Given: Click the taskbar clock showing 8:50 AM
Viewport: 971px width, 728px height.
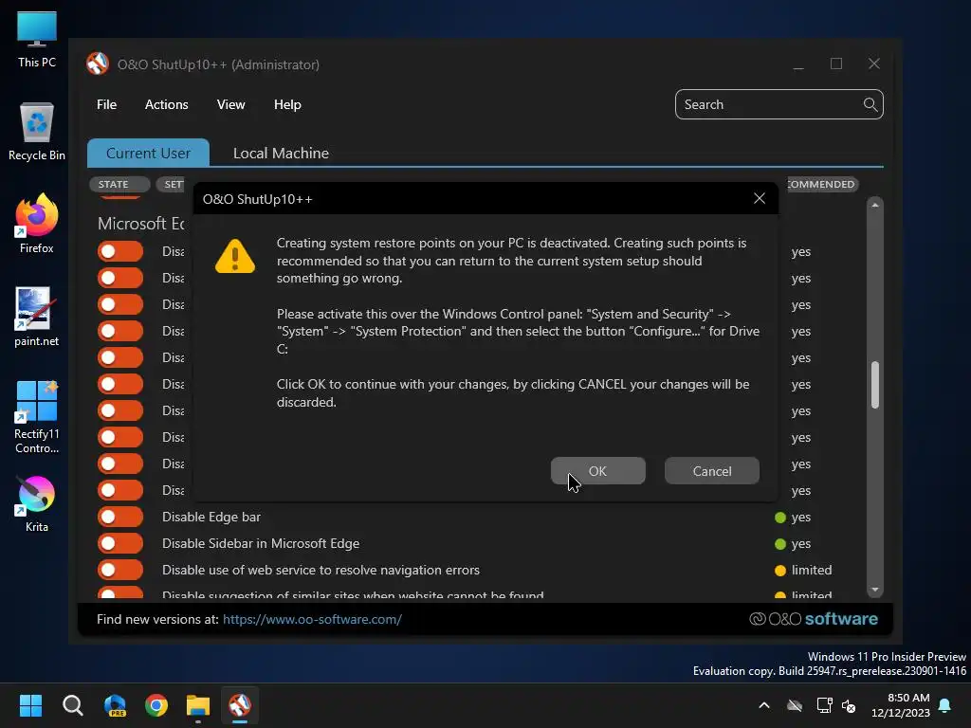Looking at the screenshot, I should coord(901,705).
